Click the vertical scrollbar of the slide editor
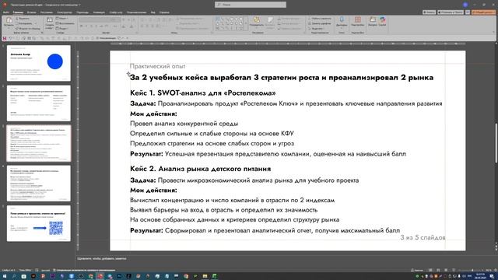The image size is (498, 280). coord(496,143)
